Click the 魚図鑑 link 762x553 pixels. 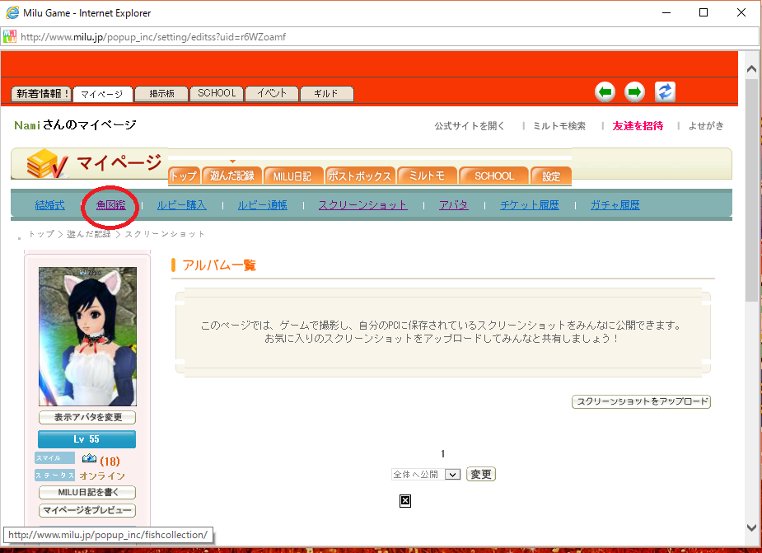click(x=110, y=205)
